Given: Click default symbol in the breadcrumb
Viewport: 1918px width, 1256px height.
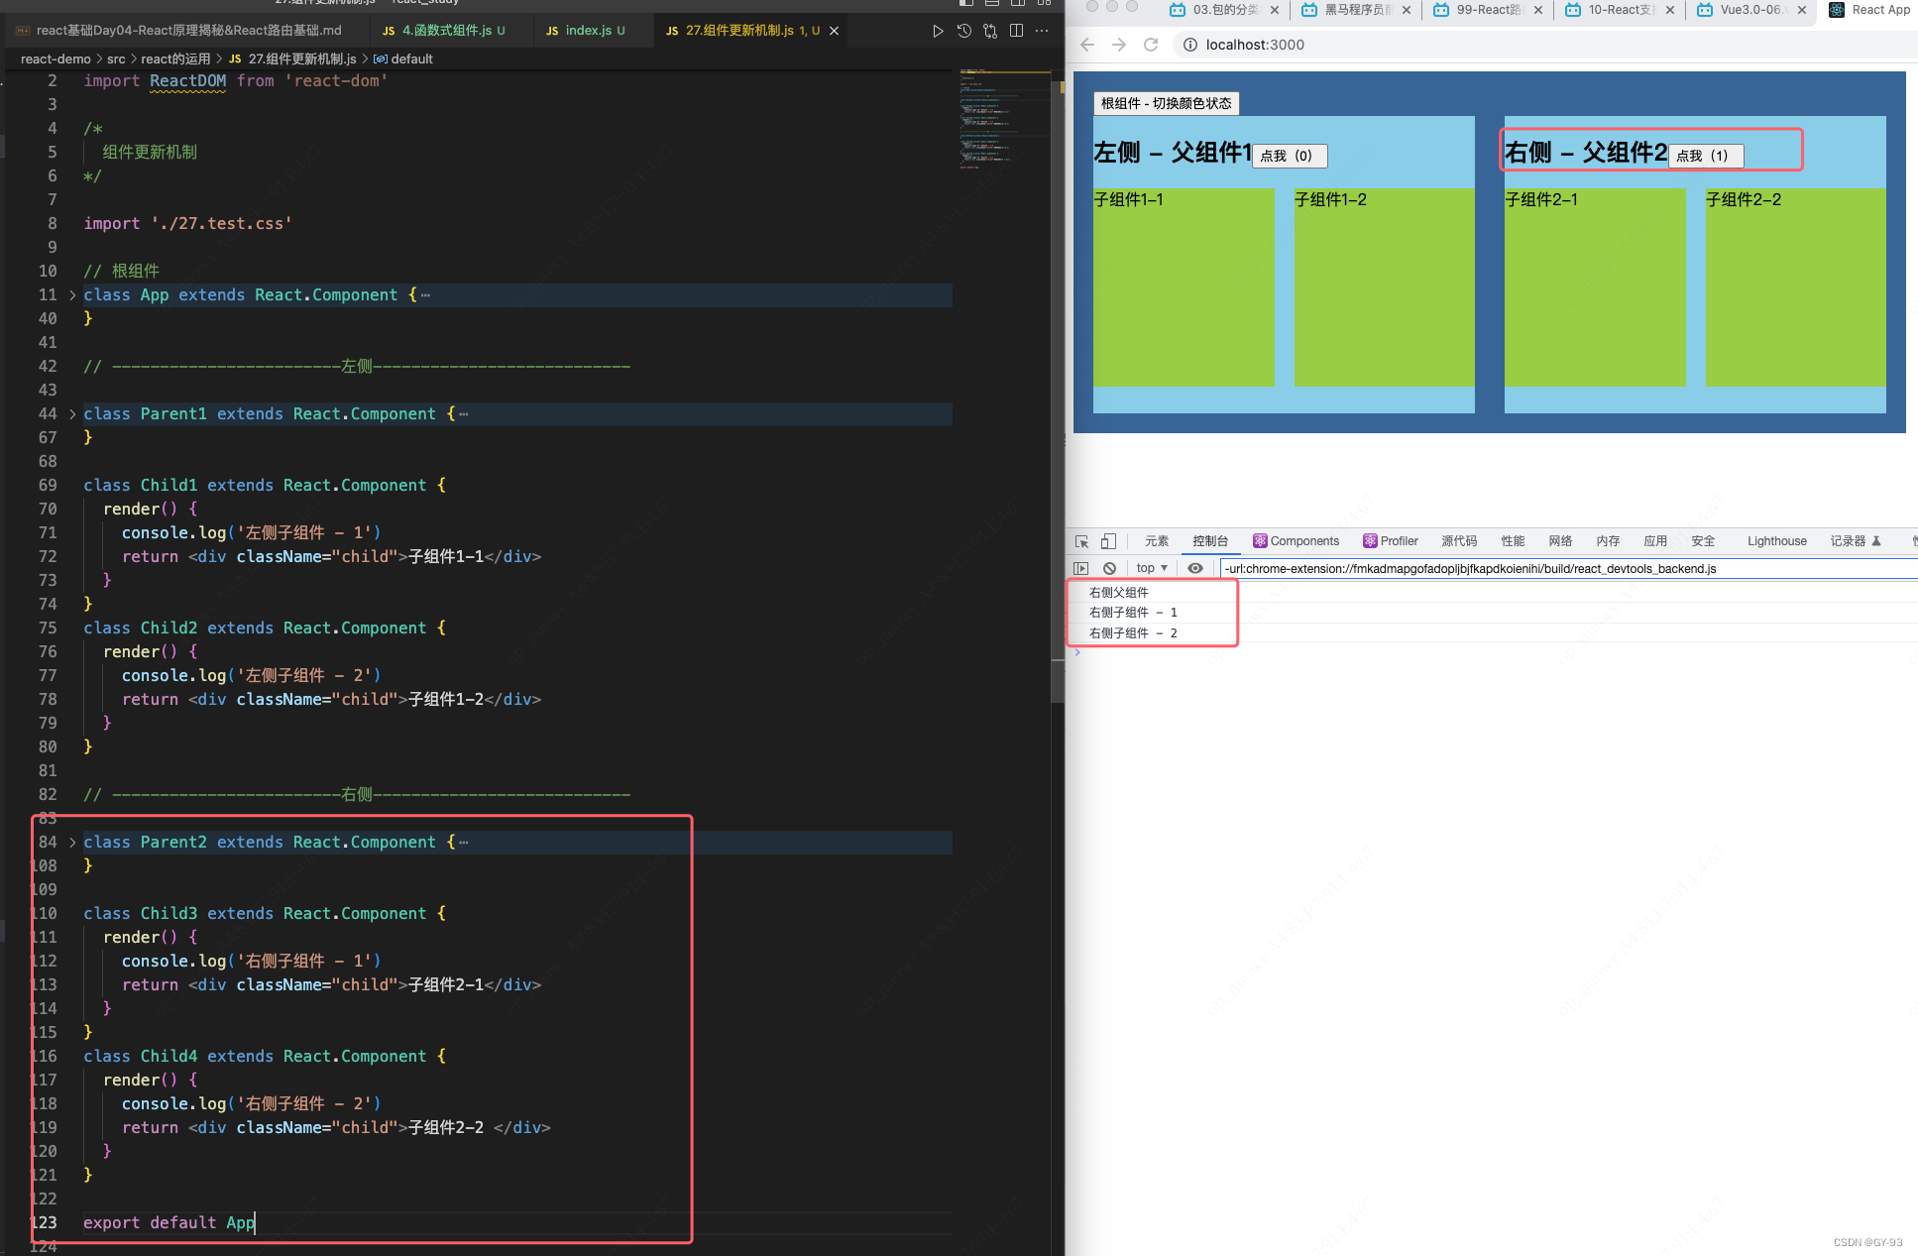Looking at the screenshot, I should tap(403, 59).
